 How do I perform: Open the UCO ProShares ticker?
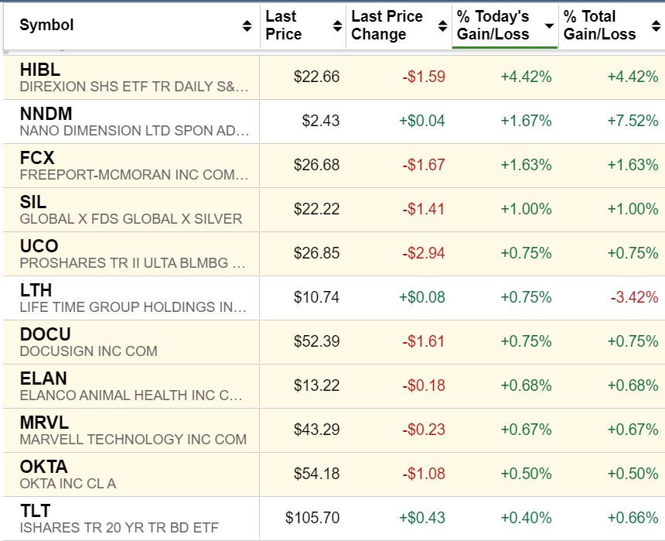coord(39,246)
